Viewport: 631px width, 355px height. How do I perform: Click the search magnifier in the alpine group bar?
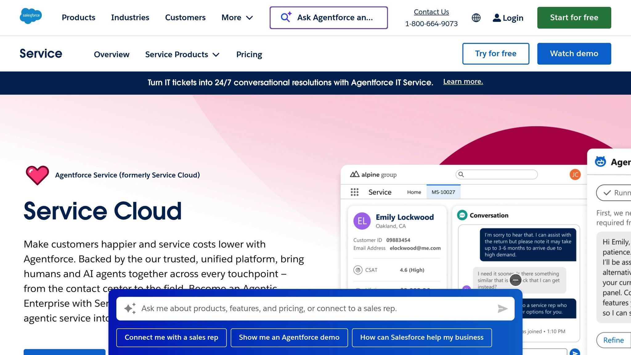461,174
